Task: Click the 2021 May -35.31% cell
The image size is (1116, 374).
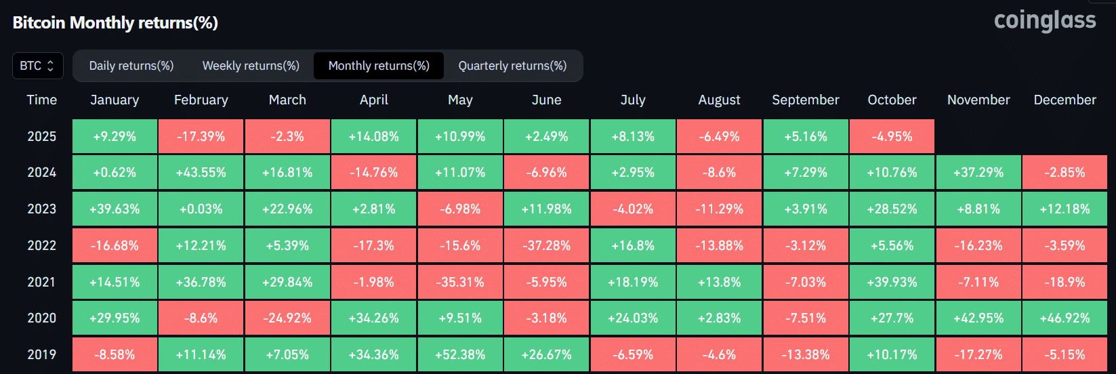Action: (460, 282)
